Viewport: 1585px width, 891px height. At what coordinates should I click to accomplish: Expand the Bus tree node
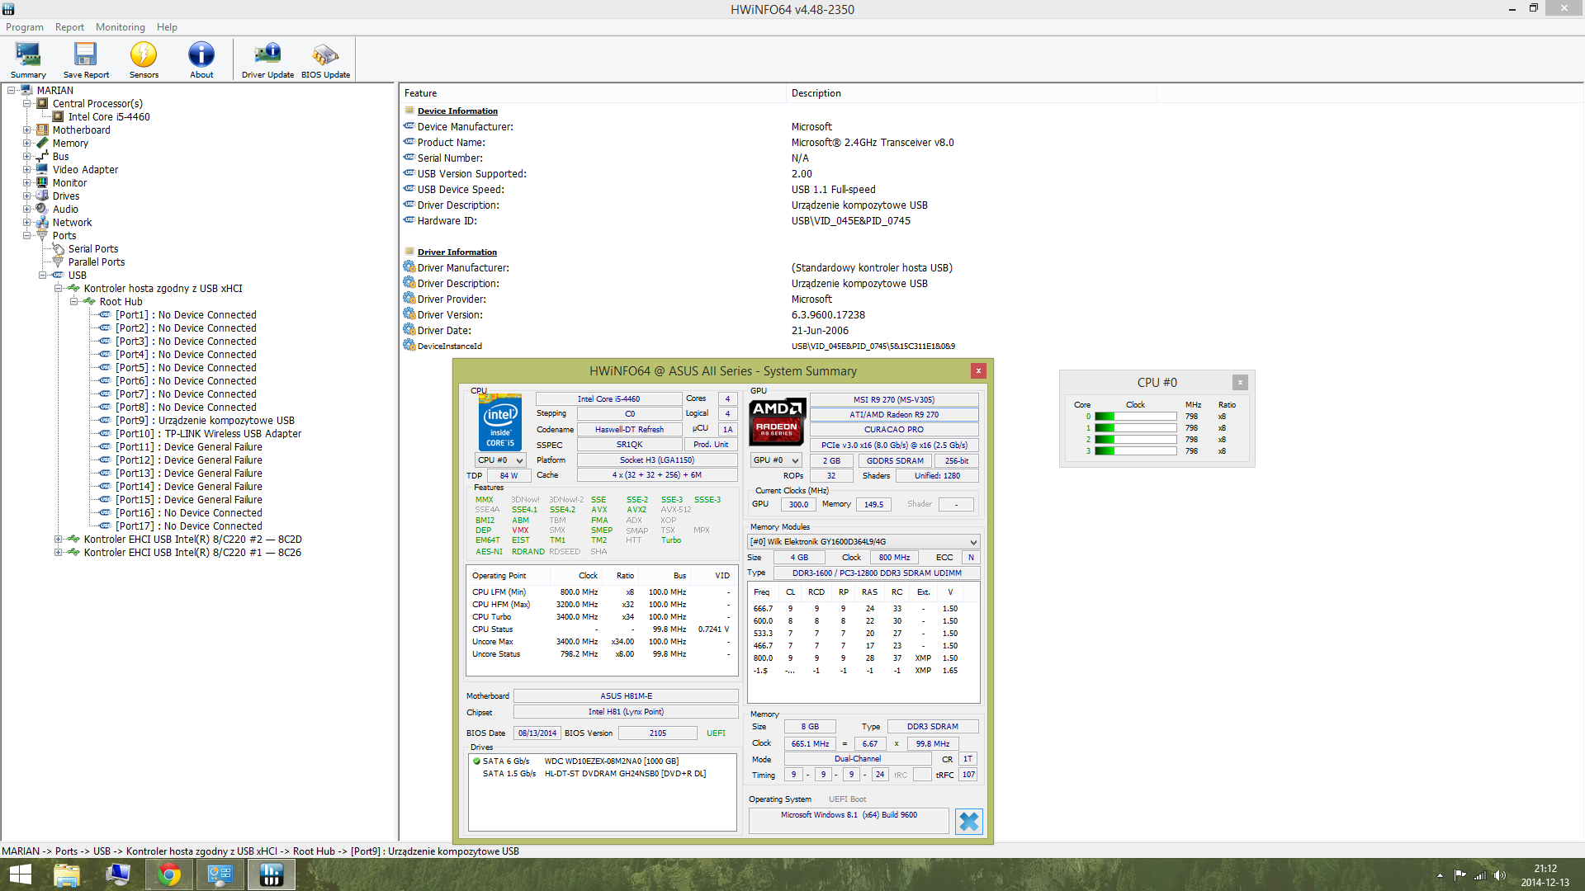click(27, 157)
